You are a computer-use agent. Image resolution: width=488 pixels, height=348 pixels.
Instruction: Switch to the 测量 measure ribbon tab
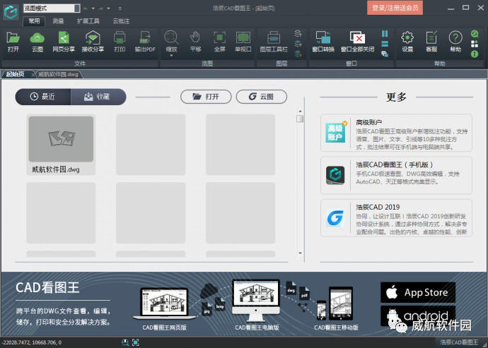tap(58, 21)
